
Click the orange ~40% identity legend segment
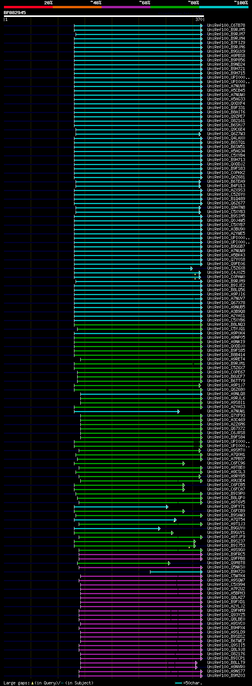77,7
